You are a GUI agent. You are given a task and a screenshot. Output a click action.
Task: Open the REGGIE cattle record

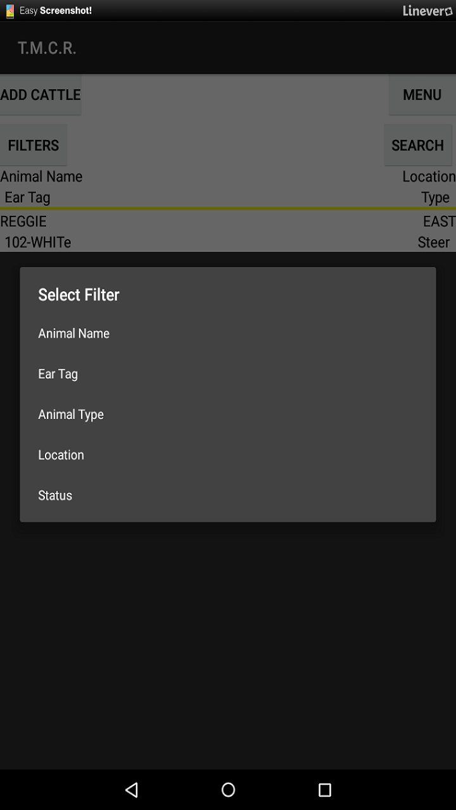(23, 221)
